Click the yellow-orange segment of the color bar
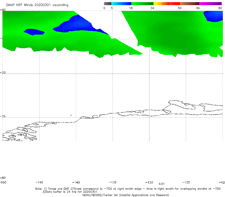Image resolution: width=225 pixels, height=197 pixels. click(161, 4)
